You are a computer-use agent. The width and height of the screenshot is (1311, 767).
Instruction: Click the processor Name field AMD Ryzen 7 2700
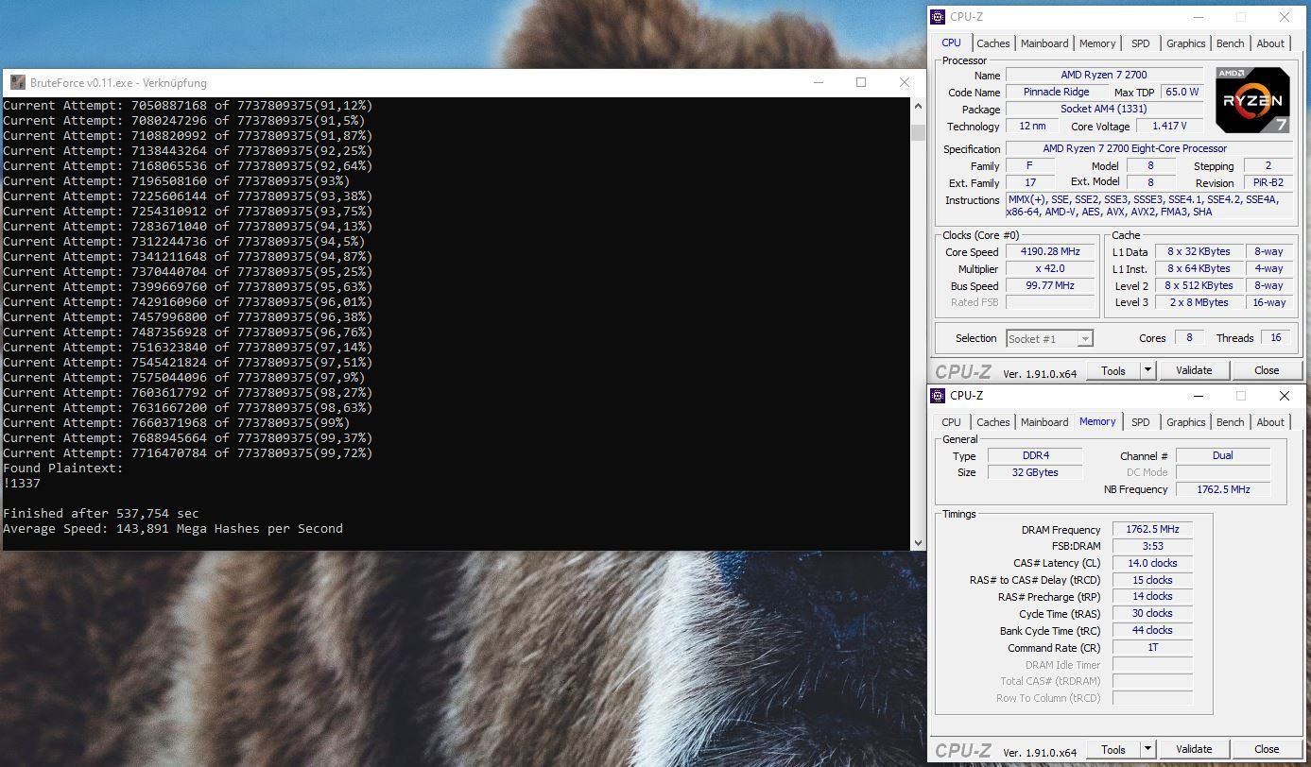pos(1104,75)
